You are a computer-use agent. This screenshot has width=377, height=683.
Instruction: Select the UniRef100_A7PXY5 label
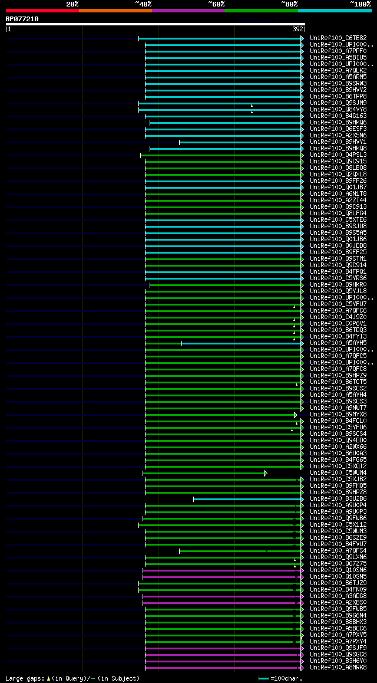coord(338,636)
